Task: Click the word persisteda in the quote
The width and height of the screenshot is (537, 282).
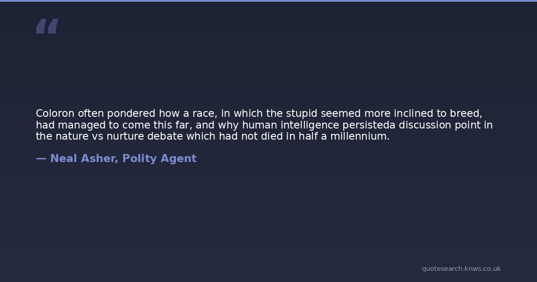Action: tap(369, 125)
